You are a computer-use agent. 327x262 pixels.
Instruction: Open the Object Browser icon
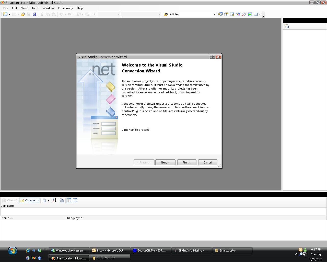[232, 14]
